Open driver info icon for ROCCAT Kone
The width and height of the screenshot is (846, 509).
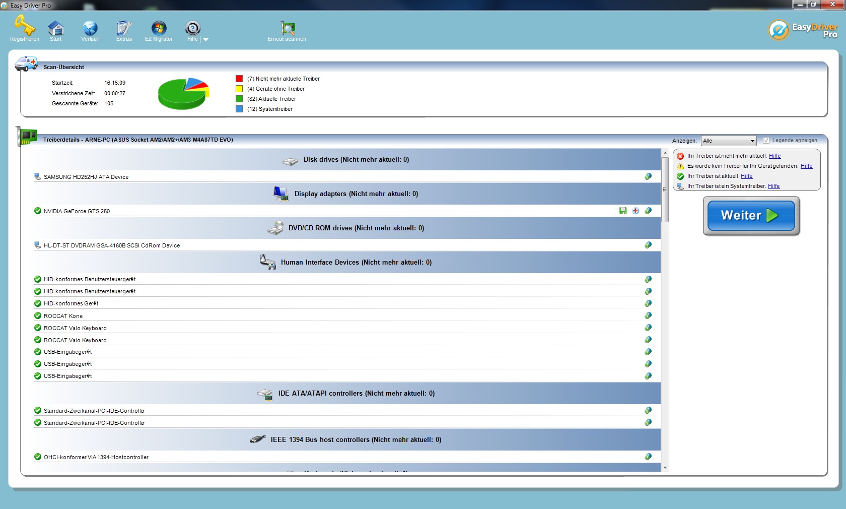tap(648, 315)
